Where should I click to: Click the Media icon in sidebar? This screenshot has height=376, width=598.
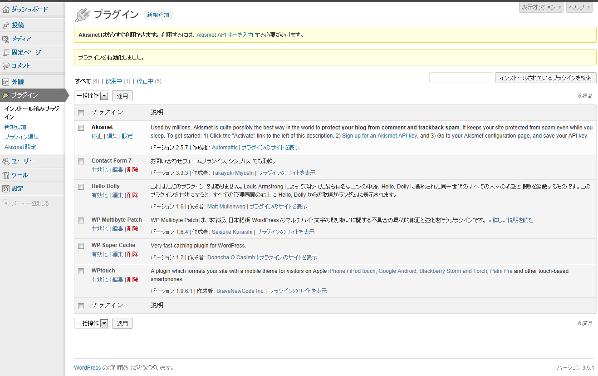click(x=6, y=39)
